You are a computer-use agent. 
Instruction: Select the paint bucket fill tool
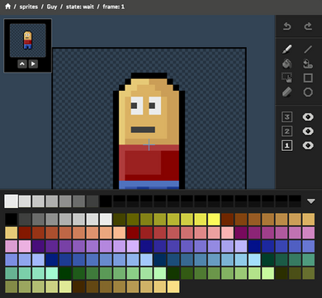pos(287,64)
